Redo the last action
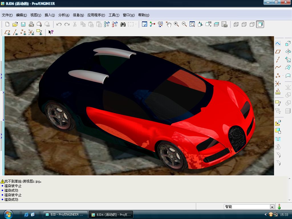This screenshot has height=219, width=292. (67, 24)
